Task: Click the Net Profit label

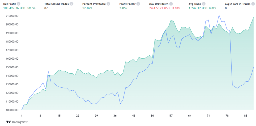Action: (9, 4)
